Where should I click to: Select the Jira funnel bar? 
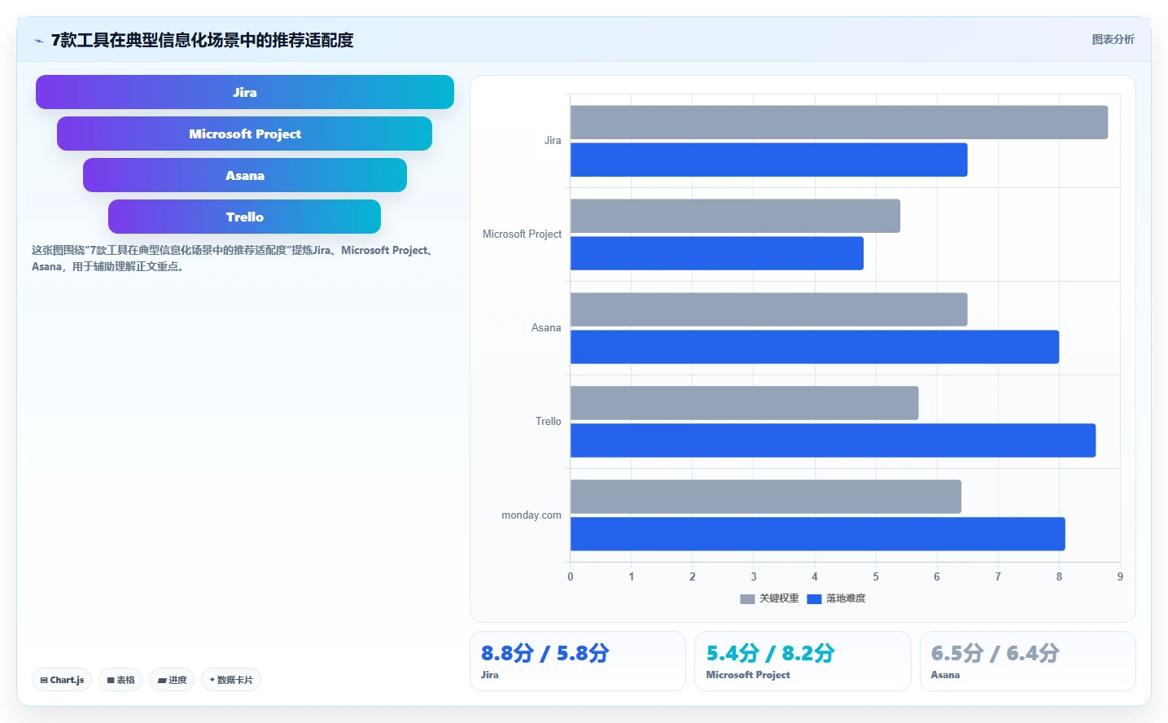[x=245, y=92]
